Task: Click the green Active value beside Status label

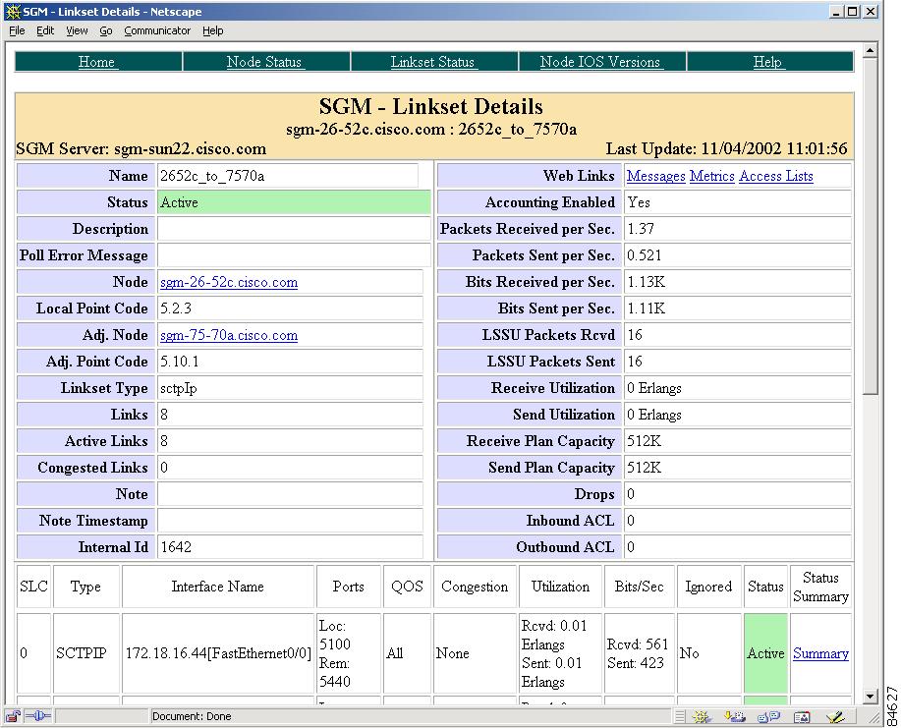Action: click(x=294, y=202)
